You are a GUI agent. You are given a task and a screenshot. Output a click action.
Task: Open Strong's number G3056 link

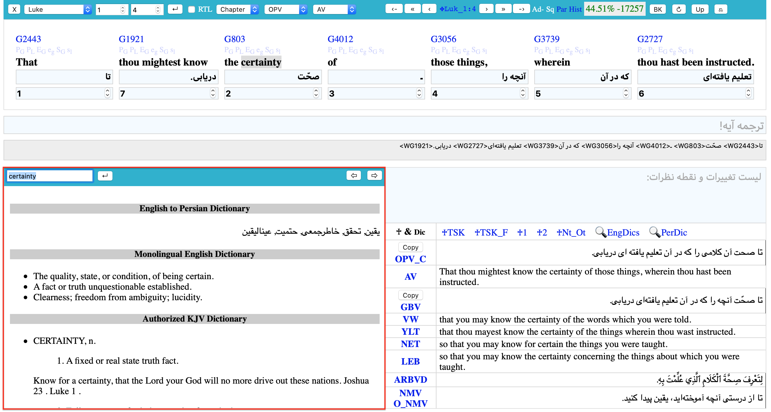point(443,39)
